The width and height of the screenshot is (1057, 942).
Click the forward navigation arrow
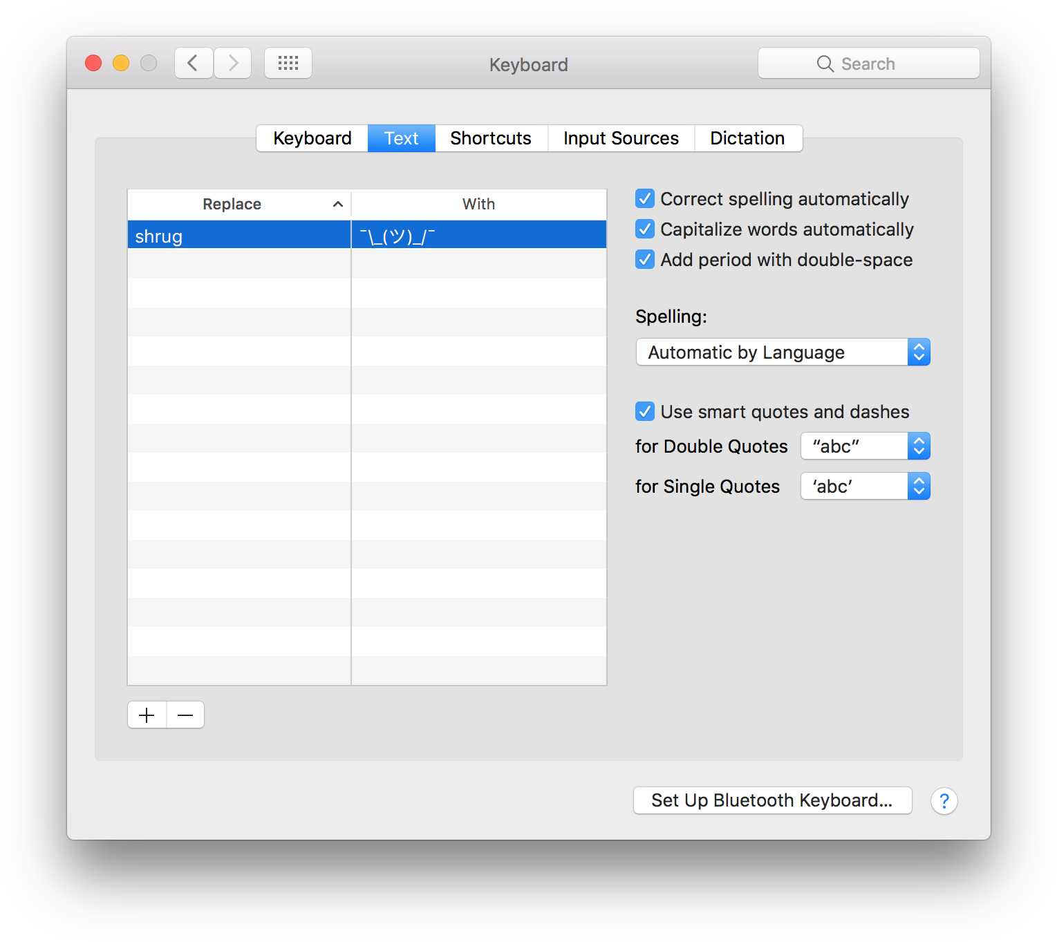(233, 64)
